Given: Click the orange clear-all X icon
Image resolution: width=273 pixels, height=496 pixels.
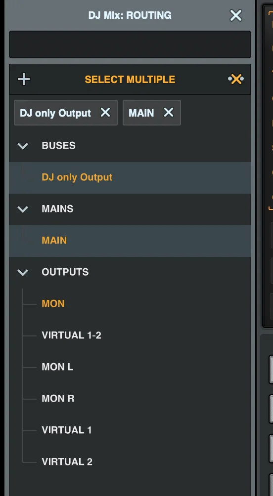Looking at the screenshot, I should tap(236, 79).
